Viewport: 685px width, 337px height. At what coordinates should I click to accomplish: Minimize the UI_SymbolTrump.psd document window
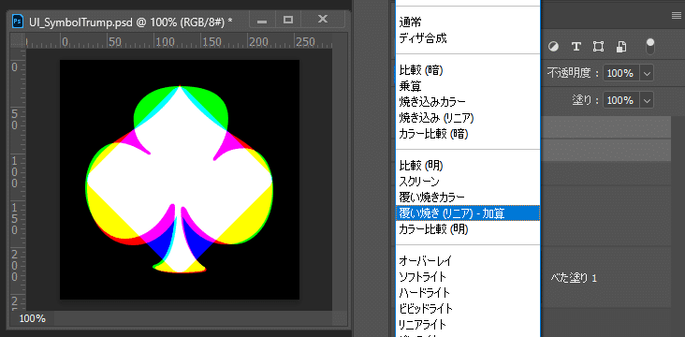[262, 20]
